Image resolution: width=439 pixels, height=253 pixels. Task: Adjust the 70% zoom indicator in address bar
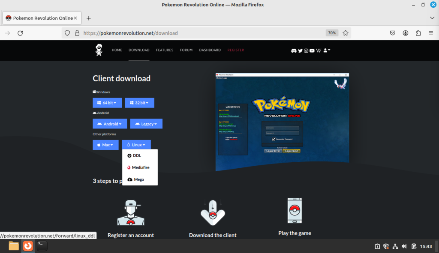(x=331, y=33)
